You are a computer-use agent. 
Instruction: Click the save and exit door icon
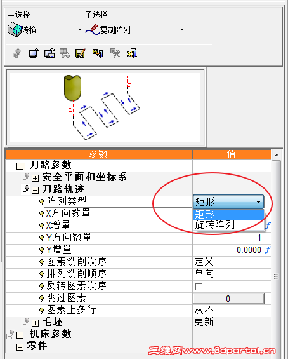pos(98,53)
